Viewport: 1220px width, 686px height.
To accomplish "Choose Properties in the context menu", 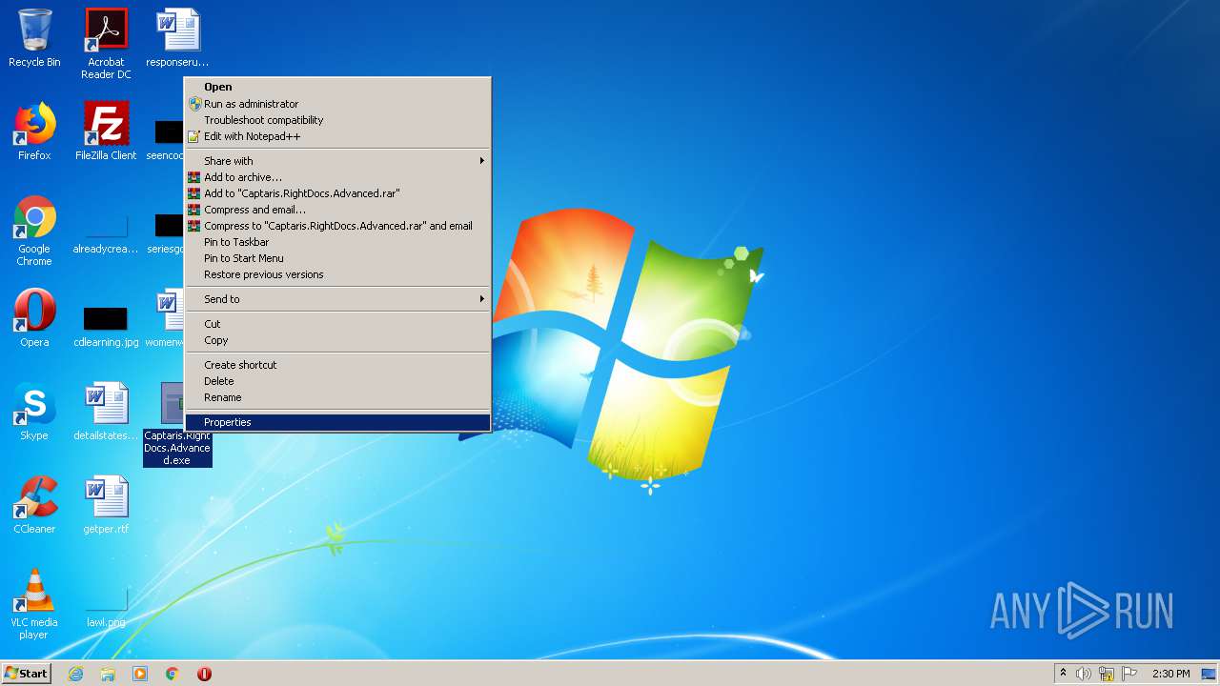I will 337,422.
